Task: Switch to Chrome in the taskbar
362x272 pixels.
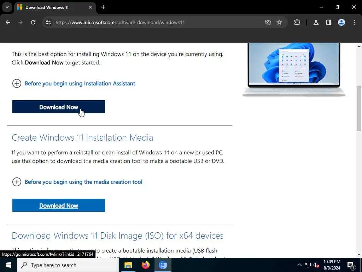Action: 163,265
